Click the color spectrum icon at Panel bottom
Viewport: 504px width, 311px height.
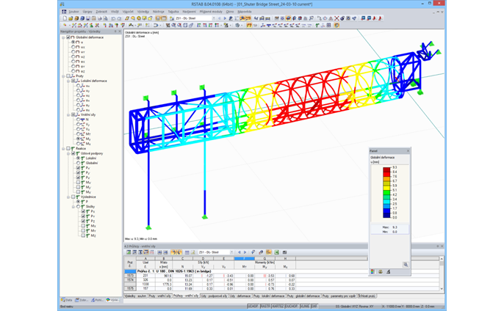coord(373,271)
